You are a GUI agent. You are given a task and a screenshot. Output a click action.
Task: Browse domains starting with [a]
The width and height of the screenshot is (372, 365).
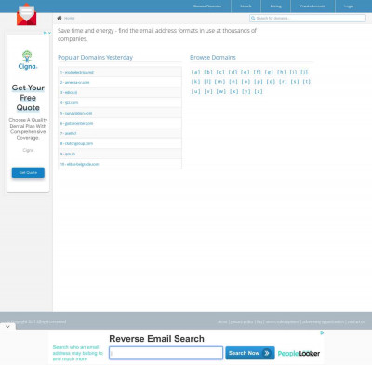tap(195, 72)
